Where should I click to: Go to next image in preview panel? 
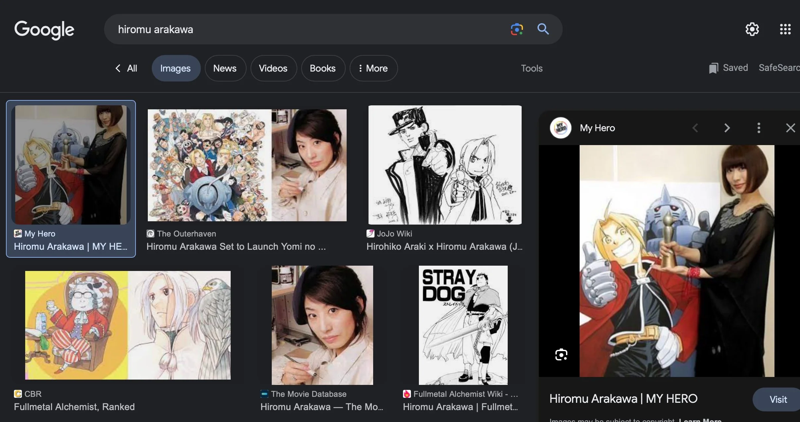(727, 128)
